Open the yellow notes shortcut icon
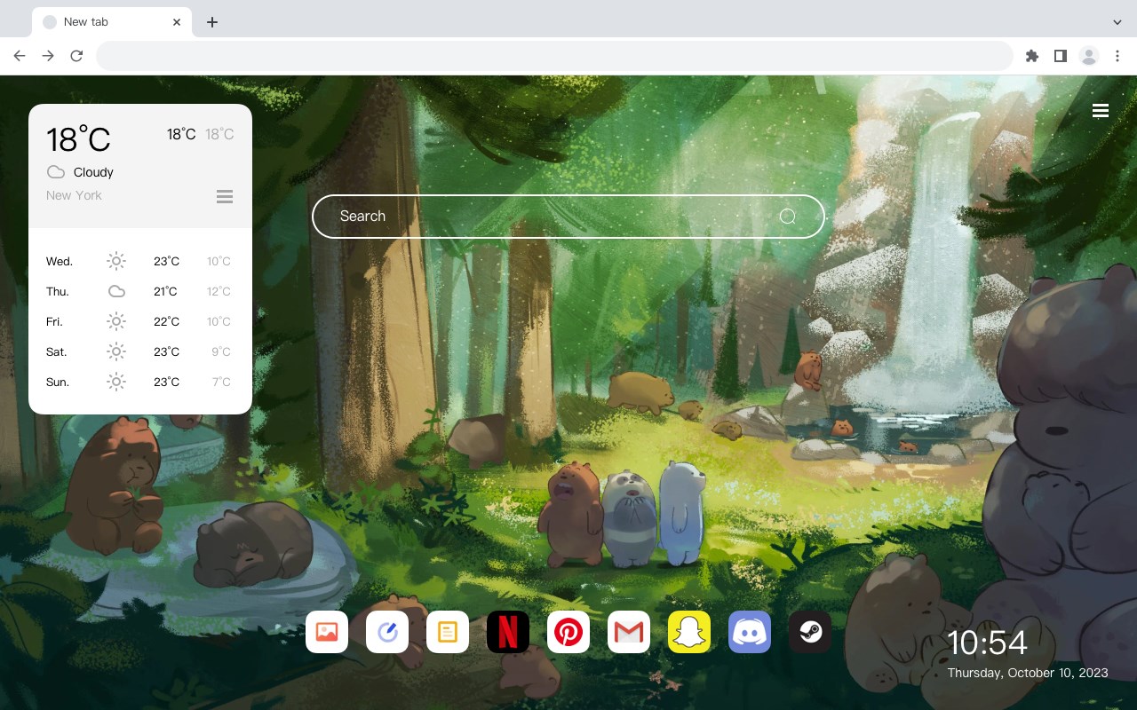This screenshot has width=1137, height=710. [448, 632]
